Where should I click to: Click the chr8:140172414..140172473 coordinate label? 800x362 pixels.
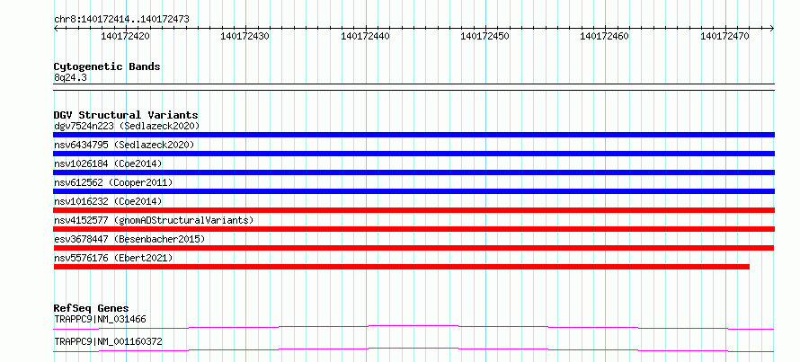click(121, 19)
